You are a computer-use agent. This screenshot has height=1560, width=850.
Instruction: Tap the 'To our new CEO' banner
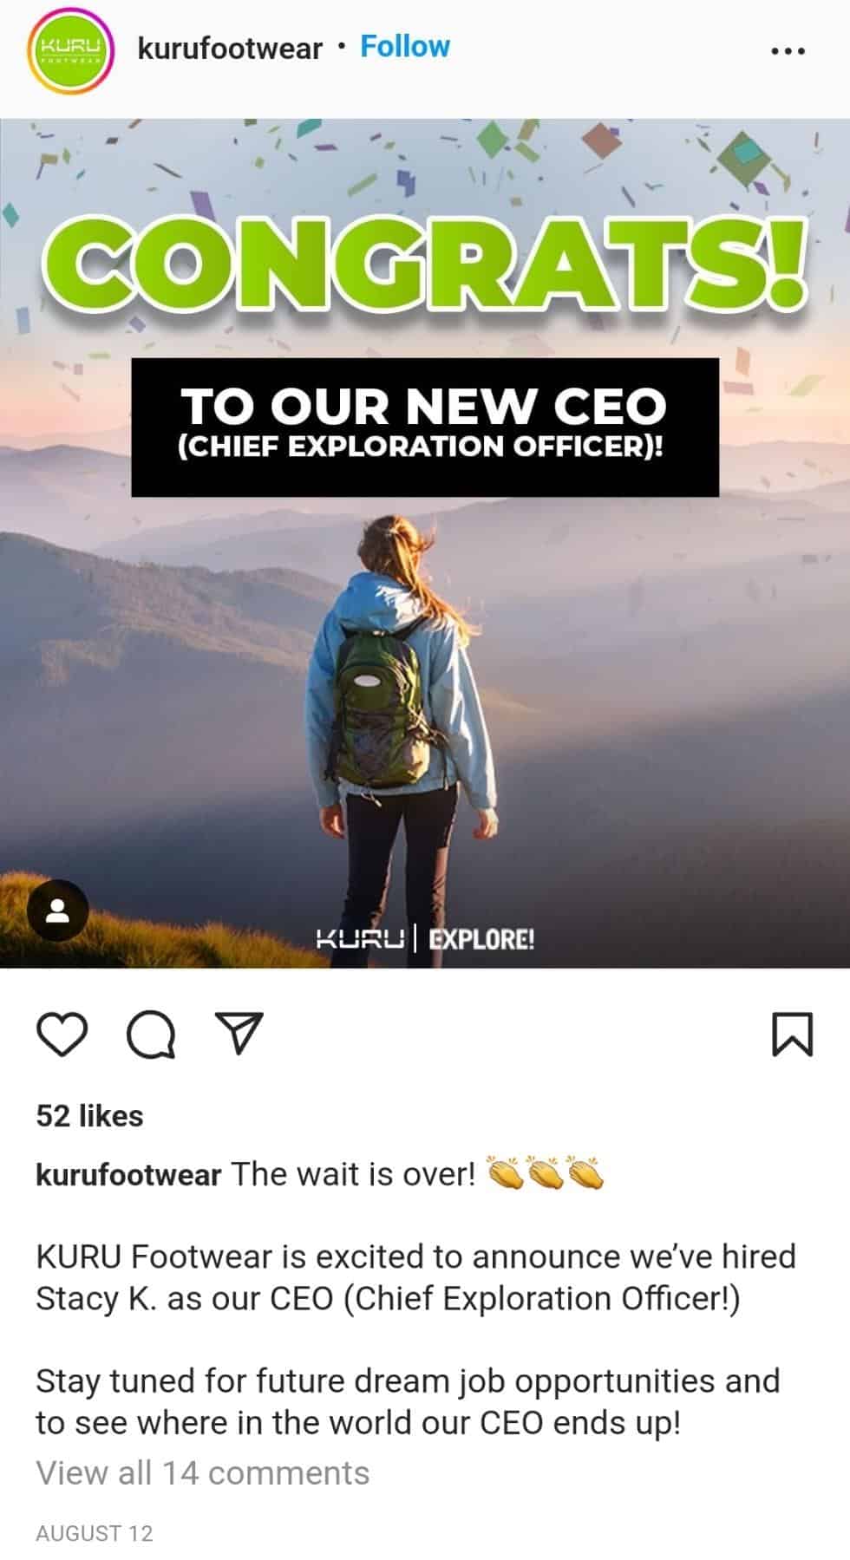coord(425,427)
